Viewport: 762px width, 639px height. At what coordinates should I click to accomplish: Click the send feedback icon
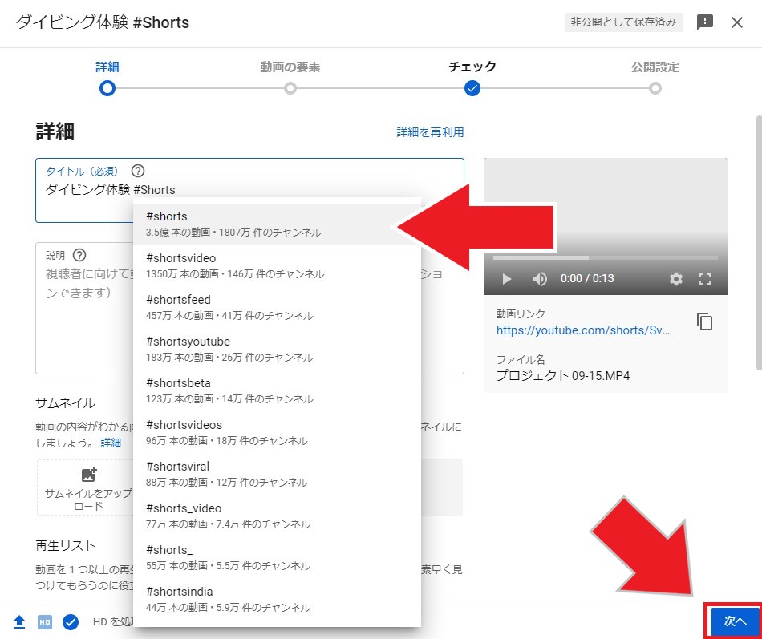(x=705, y=22)
